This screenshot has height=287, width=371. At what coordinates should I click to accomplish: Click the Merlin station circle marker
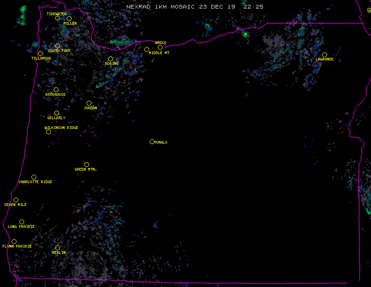[x=57, y=248]
